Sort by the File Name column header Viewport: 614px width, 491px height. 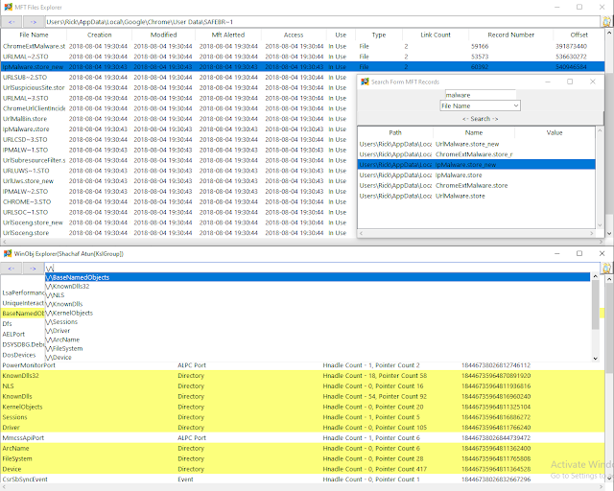34,35
